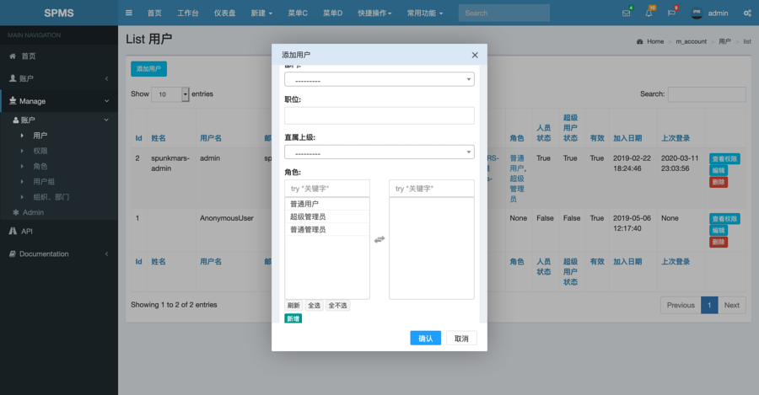The image size is (759, 395).
Task: Click 编辑 for the AnonymousUser row
Action: pos(719,231)
